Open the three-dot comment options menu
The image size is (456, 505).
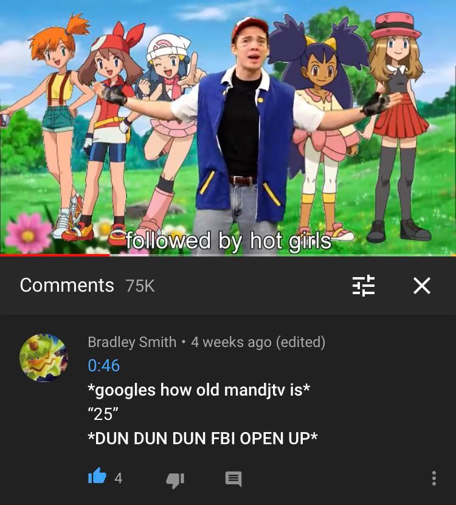tap(434, 478)
